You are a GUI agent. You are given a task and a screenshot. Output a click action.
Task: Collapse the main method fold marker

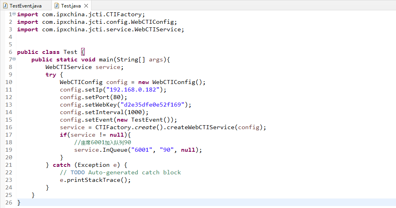tap(14, 59)
